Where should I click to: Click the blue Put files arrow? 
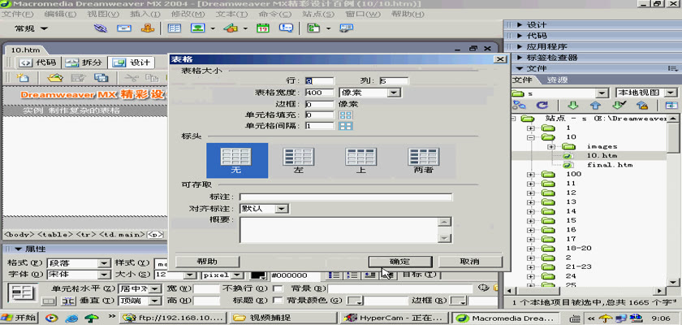pyautogui.click(x=595, y=106)
